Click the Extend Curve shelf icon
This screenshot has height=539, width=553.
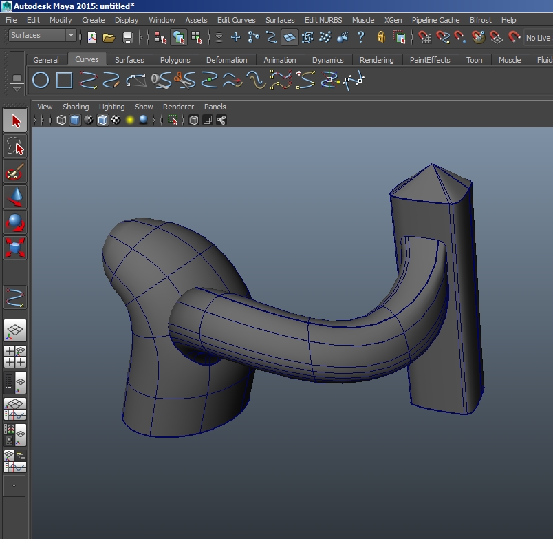click(x=232, y=80)
